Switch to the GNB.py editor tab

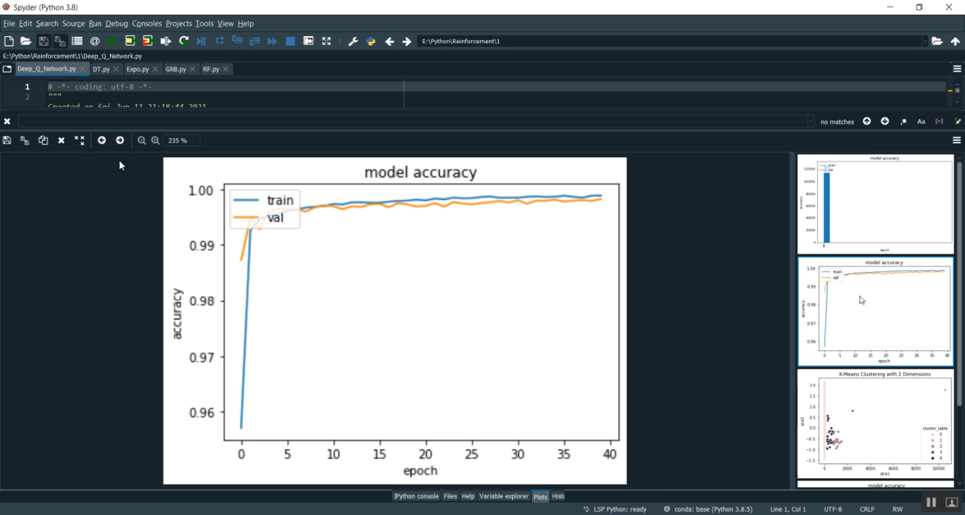pos(176,69)
